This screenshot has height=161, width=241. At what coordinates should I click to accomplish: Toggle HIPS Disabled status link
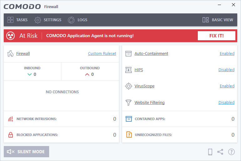click(x=226, y=70)
